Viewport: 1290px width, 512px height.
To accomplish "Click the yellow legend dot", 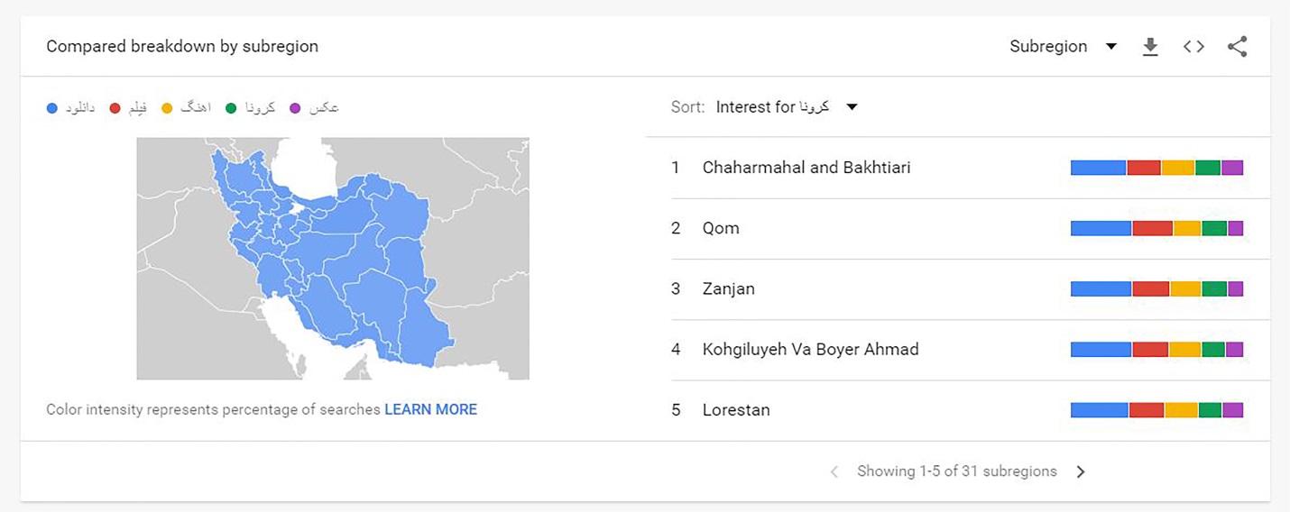I will 167,108.
